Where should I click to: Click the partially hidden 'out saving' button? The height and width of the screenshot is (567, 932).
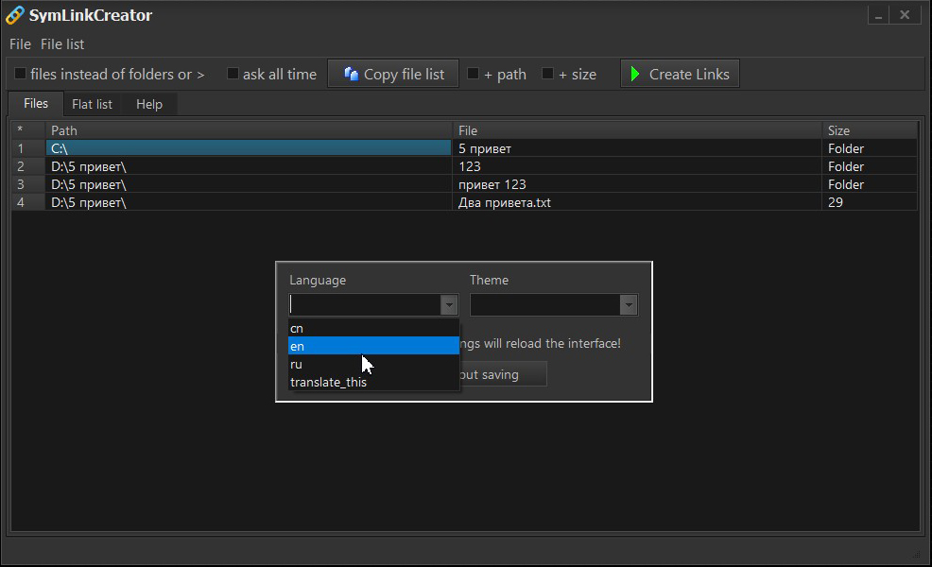[x=503, y=374]
